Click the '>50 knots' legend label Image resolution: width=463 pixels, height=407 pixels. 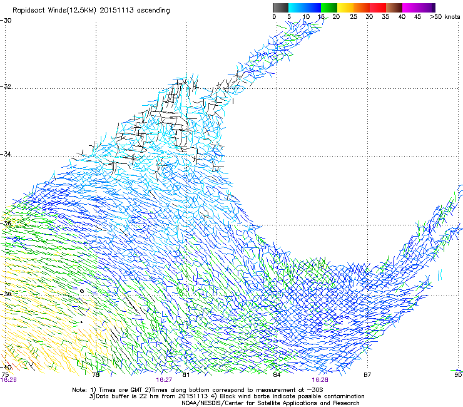[445, 17]
